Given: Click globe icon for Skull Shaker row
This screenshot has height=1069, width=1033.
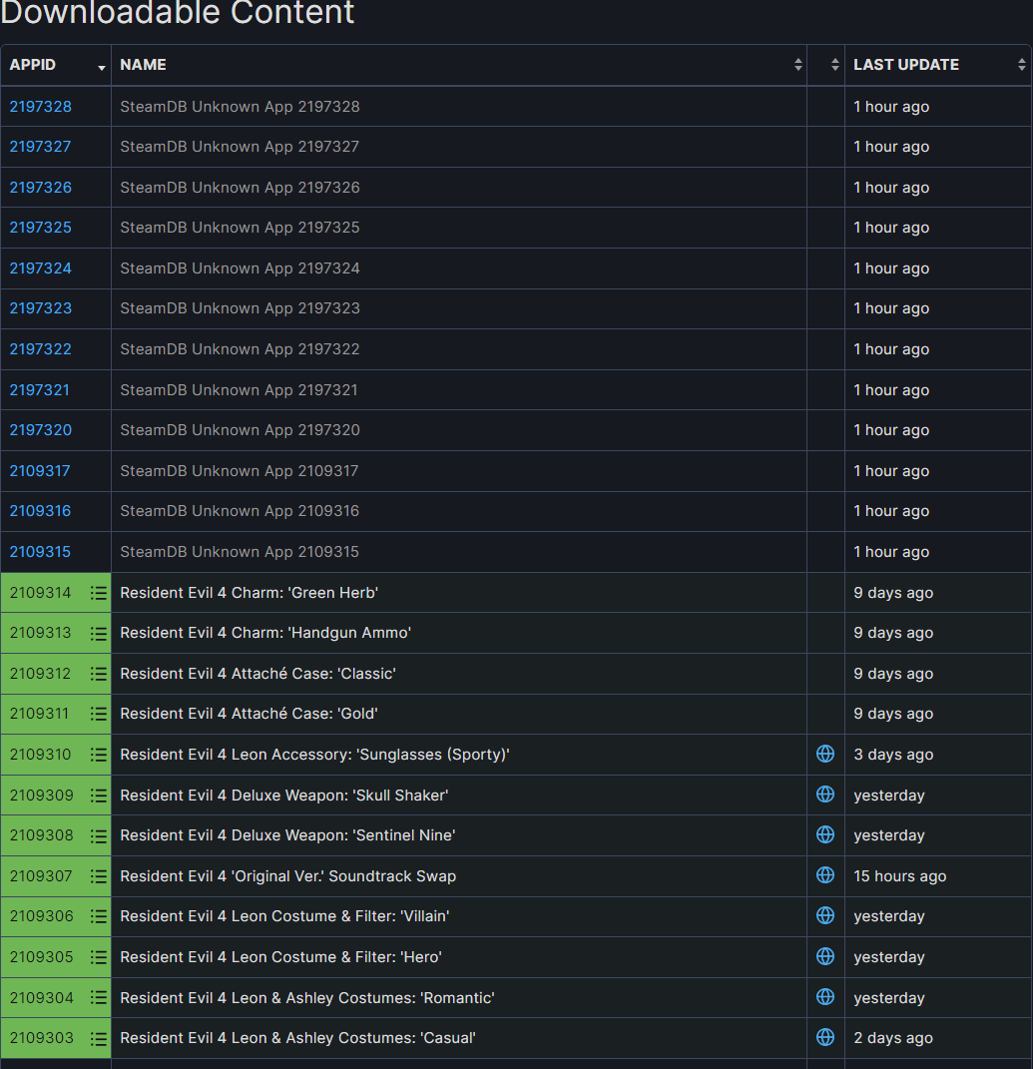Looking at the screenshot, I should (825, 795).
